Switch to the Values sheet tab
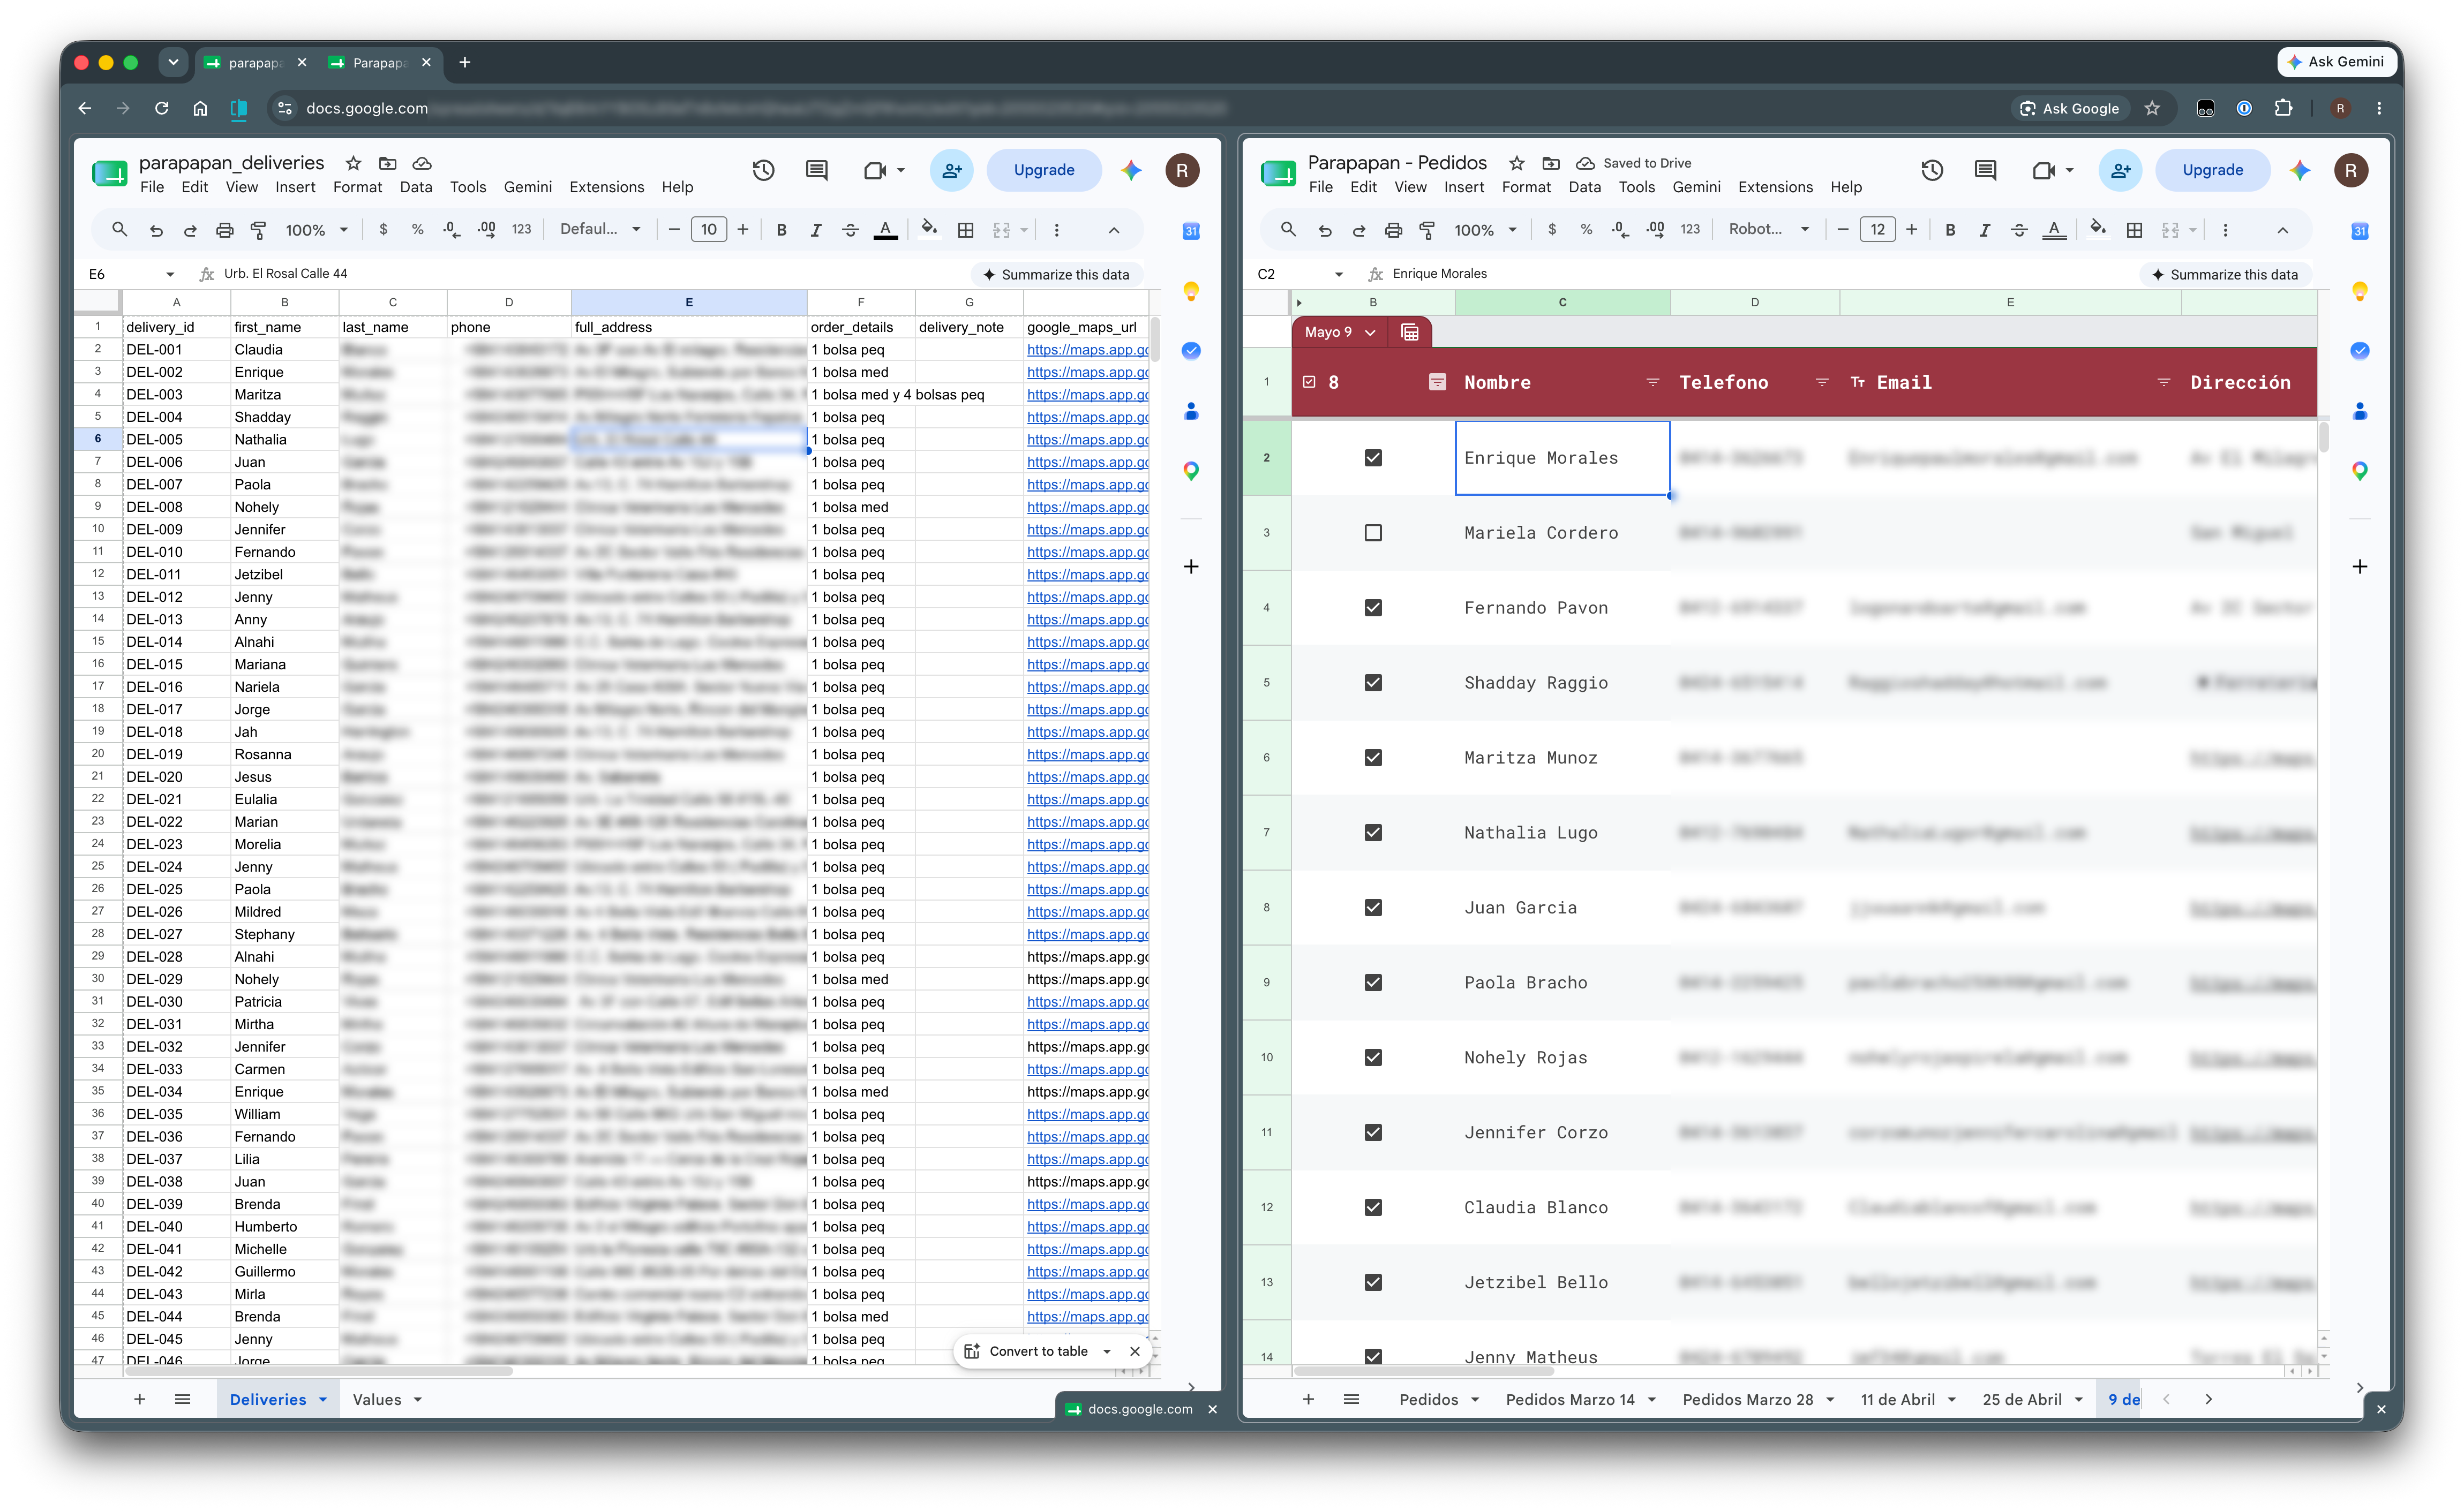Image resolution: width=2464 pixels, height=1511 pixels. click(x=377, y=1400)
